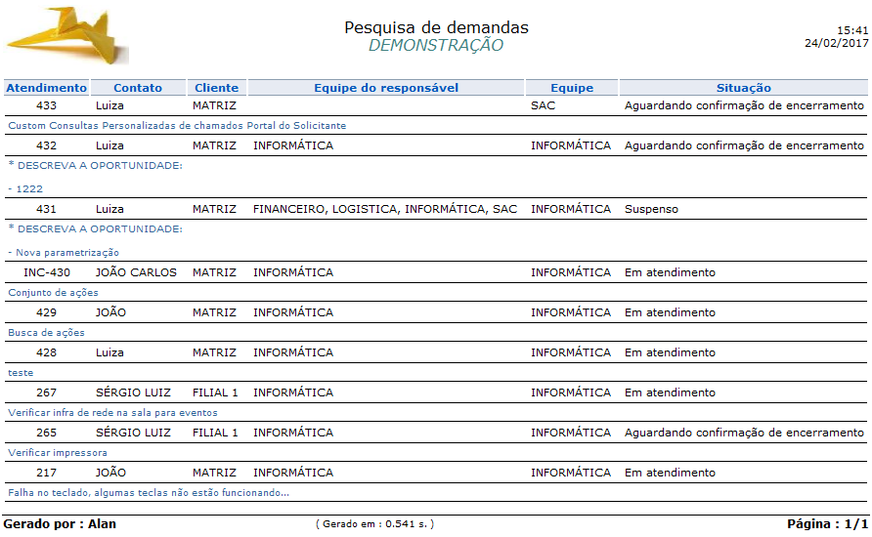Click the Falha no teclado description

point(149,492)
